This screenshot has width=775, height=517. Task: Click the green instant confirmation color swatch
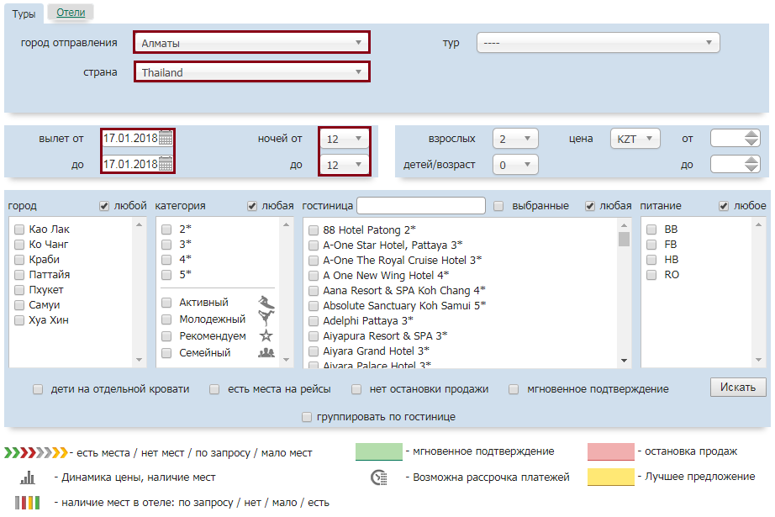(x=378, y=452)
